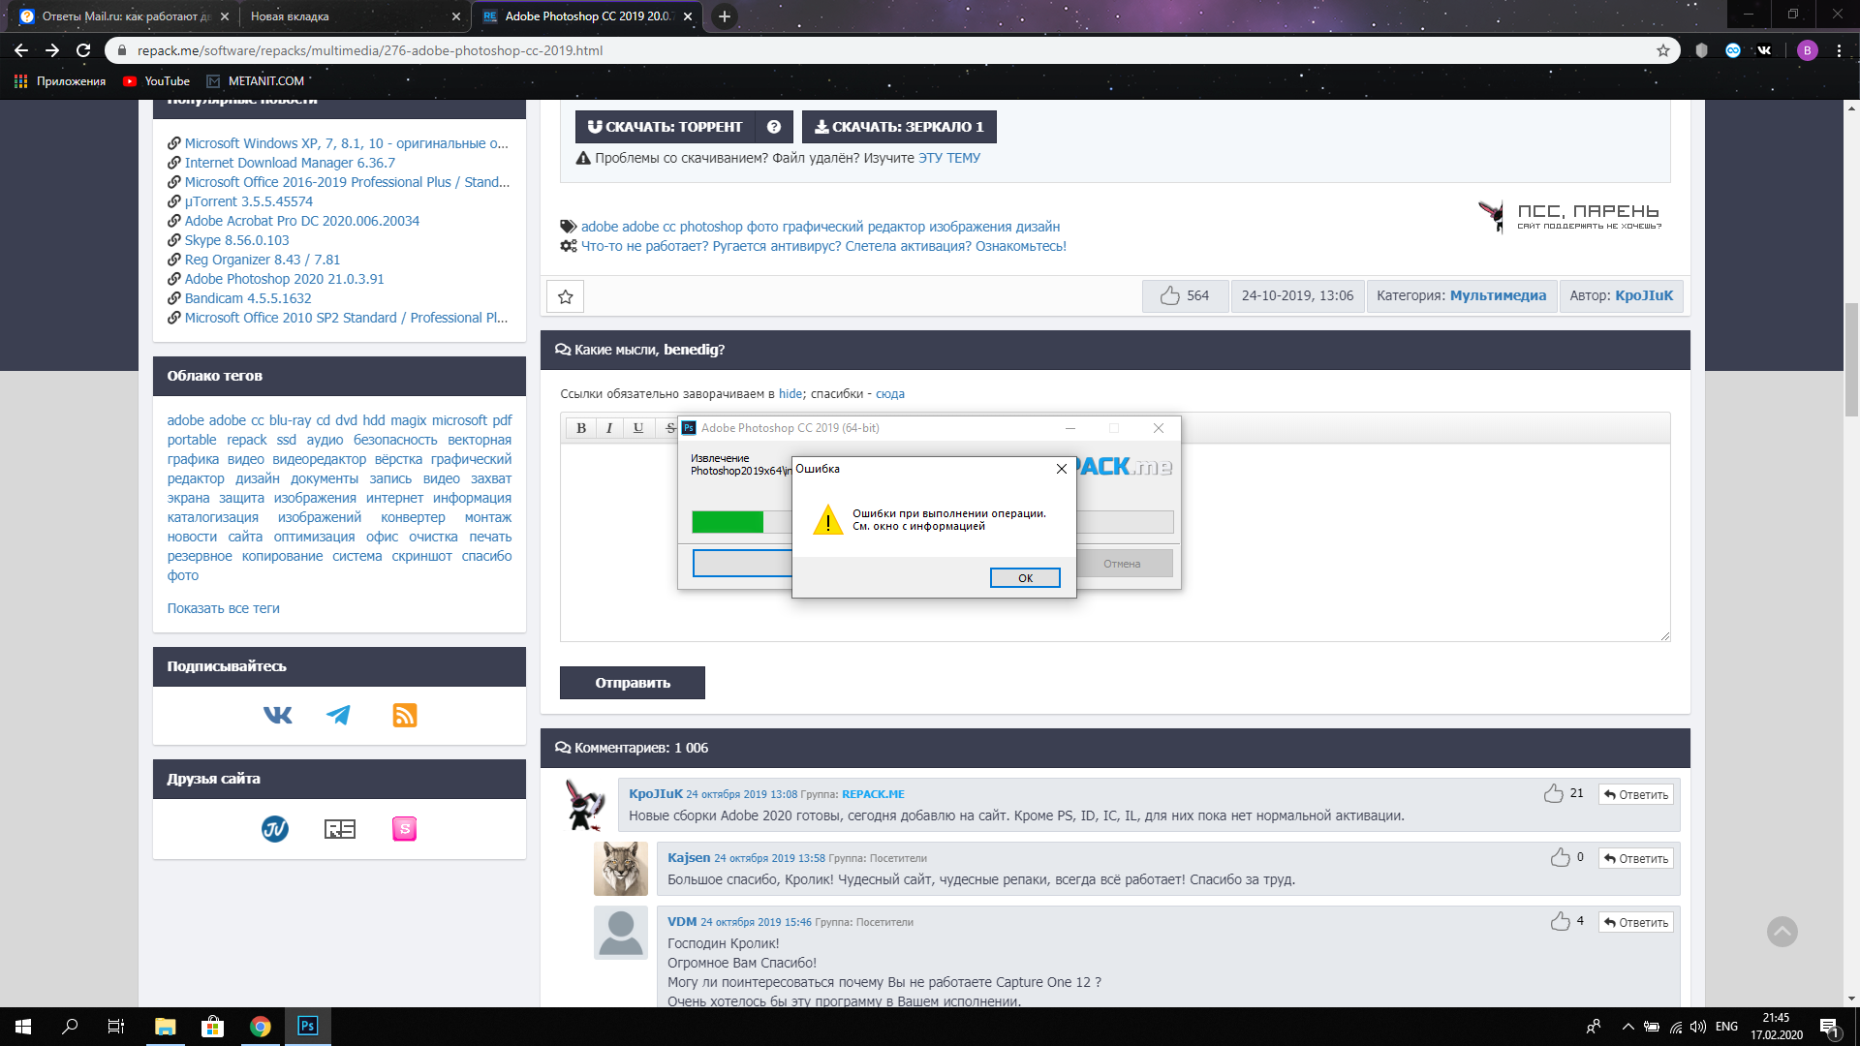Like the post with thumbs-up 564
Viewport: 1860px width, 1046px height.
click(x=1185, y=296)
